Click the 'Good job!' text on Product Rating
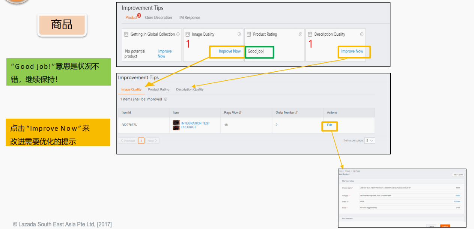Image resolution: width=474 pixels, height=229 pixels. [x=256, y=51]
